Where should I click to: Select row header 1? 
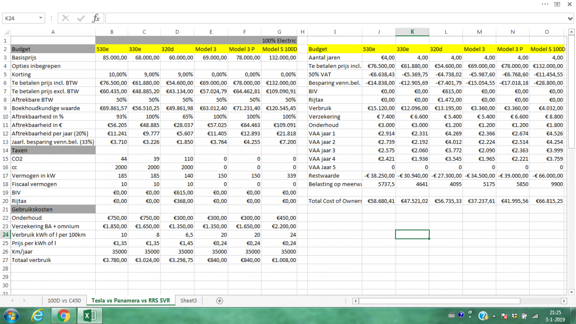pyautogui.click(x=5, y=40)
